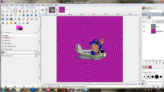
Task: Select the Rotate tool
Action: tap(23, 15)
